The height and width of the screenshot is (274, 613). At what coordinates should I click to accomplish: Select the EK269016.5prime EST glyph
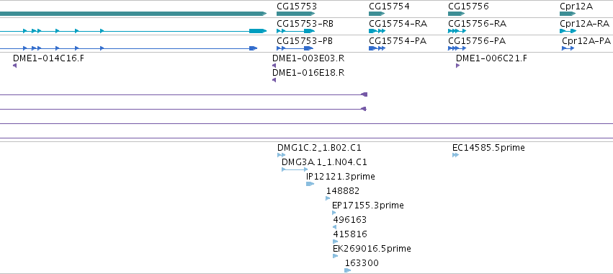point(335,256)
